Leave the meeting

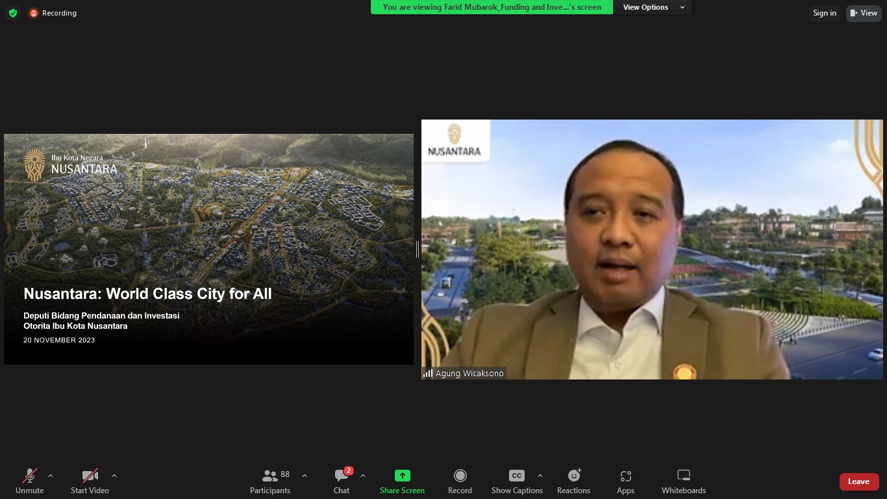pyautogui.click(x=858, y=481)
